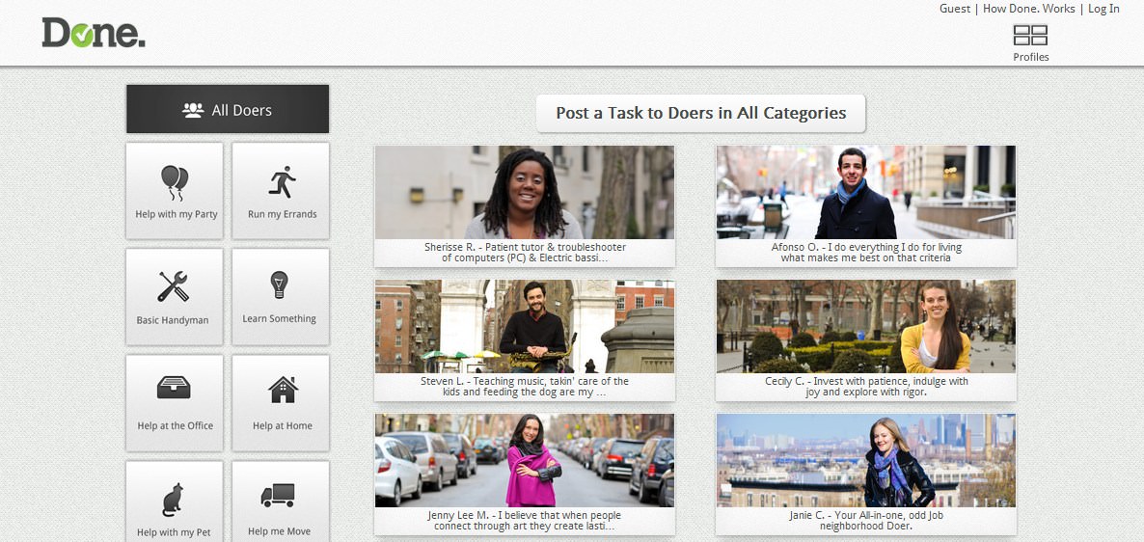Open the Profiles grid icon
The image size is (1144, 542).
click(x=1030, y=35)
